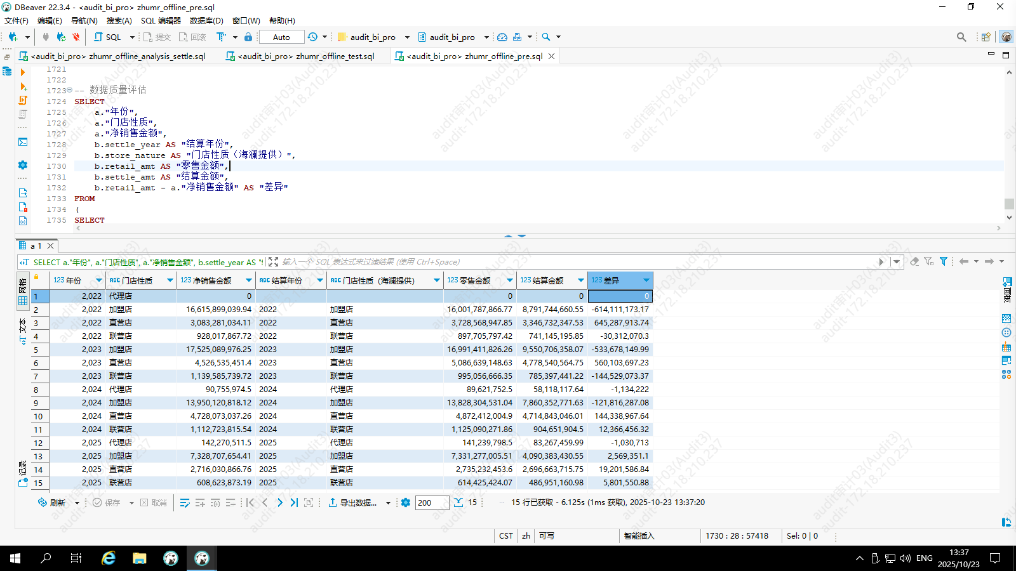The width and height of the screenshot is (1016, 571).
Task: Open result set settings gear icon
Action: click(x=406, y=502)
